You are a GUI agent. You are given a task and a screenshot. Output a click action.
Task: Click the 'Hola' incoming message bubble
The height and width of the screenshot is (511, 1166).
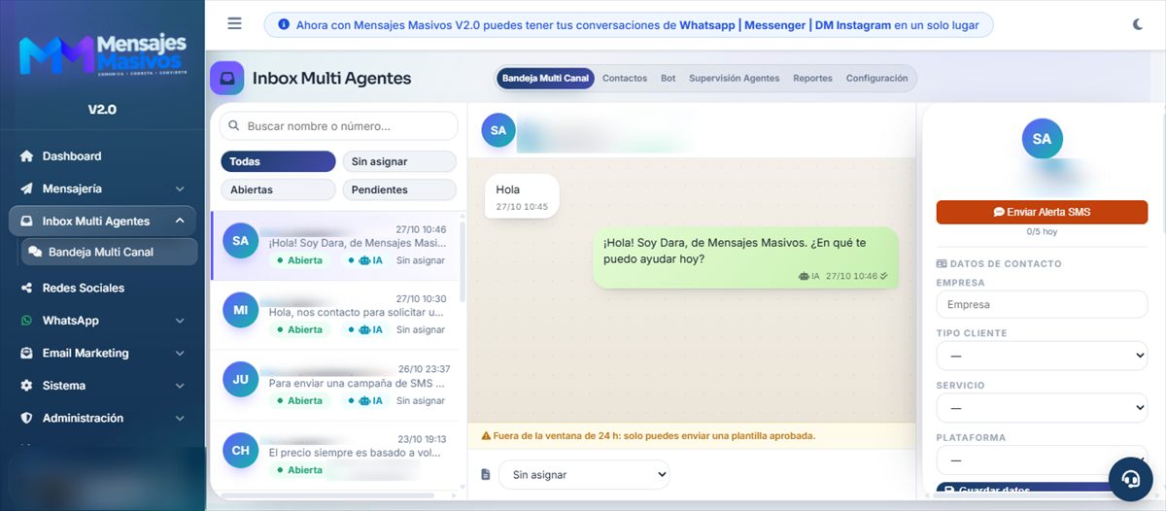[522, 196]
